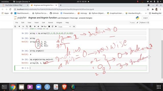Image resolution: width=163 pixels, height=91 pixels.
Task: Open Python for Lo... bookmark
Action: click(40, 13)
